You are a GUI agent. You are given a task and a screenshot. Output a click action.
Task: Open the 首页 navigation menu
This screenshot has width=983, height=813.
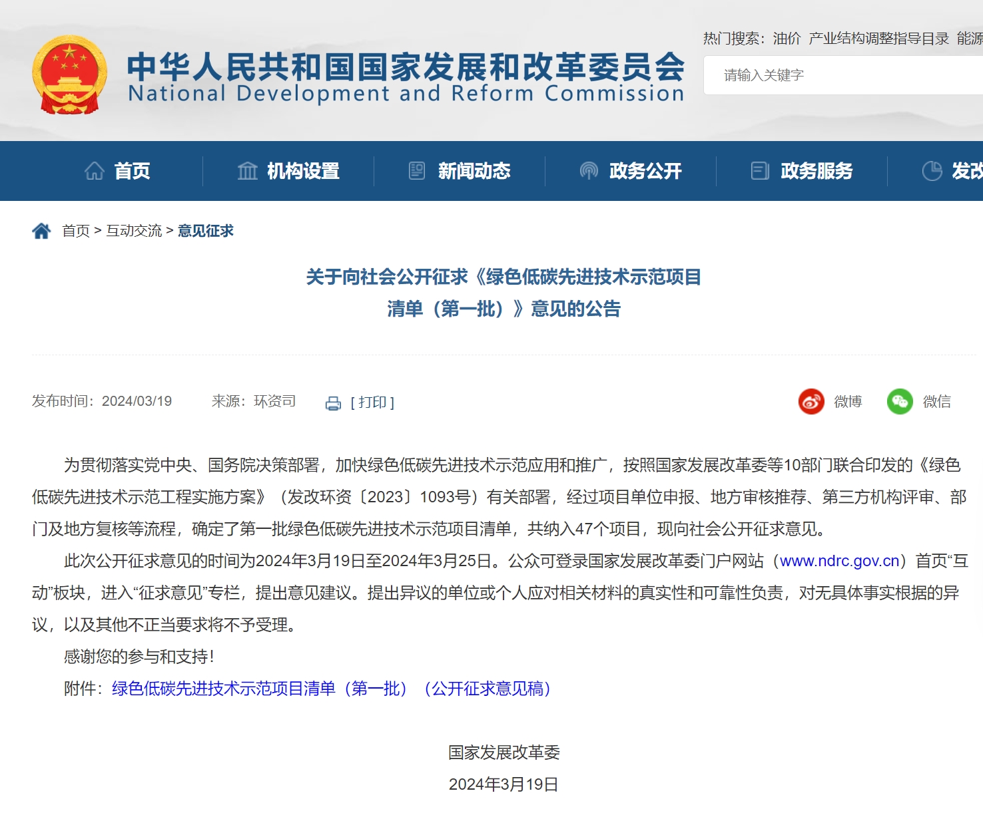click(132, 171)
